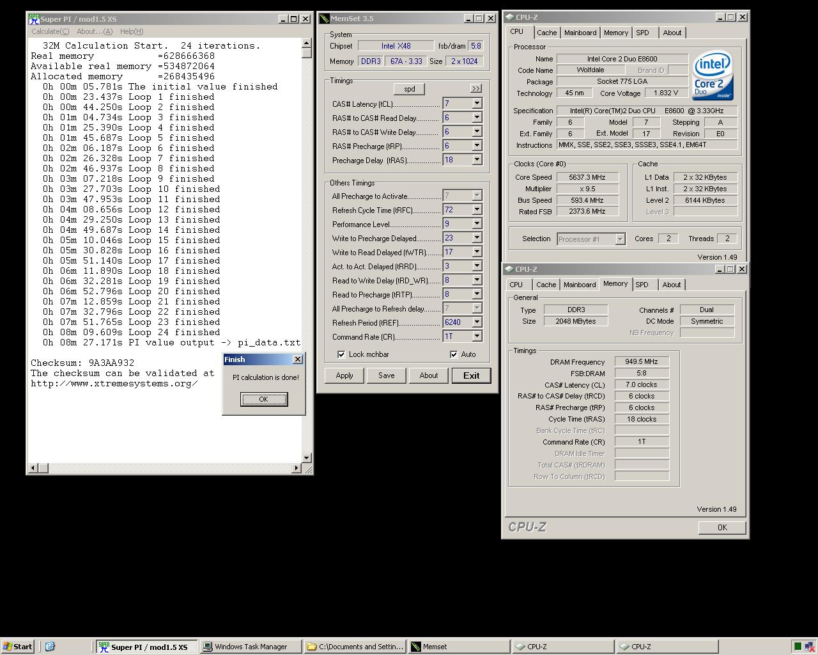
Task: Click the upper CPU-Z window title icon
Action: click(509, 17)
